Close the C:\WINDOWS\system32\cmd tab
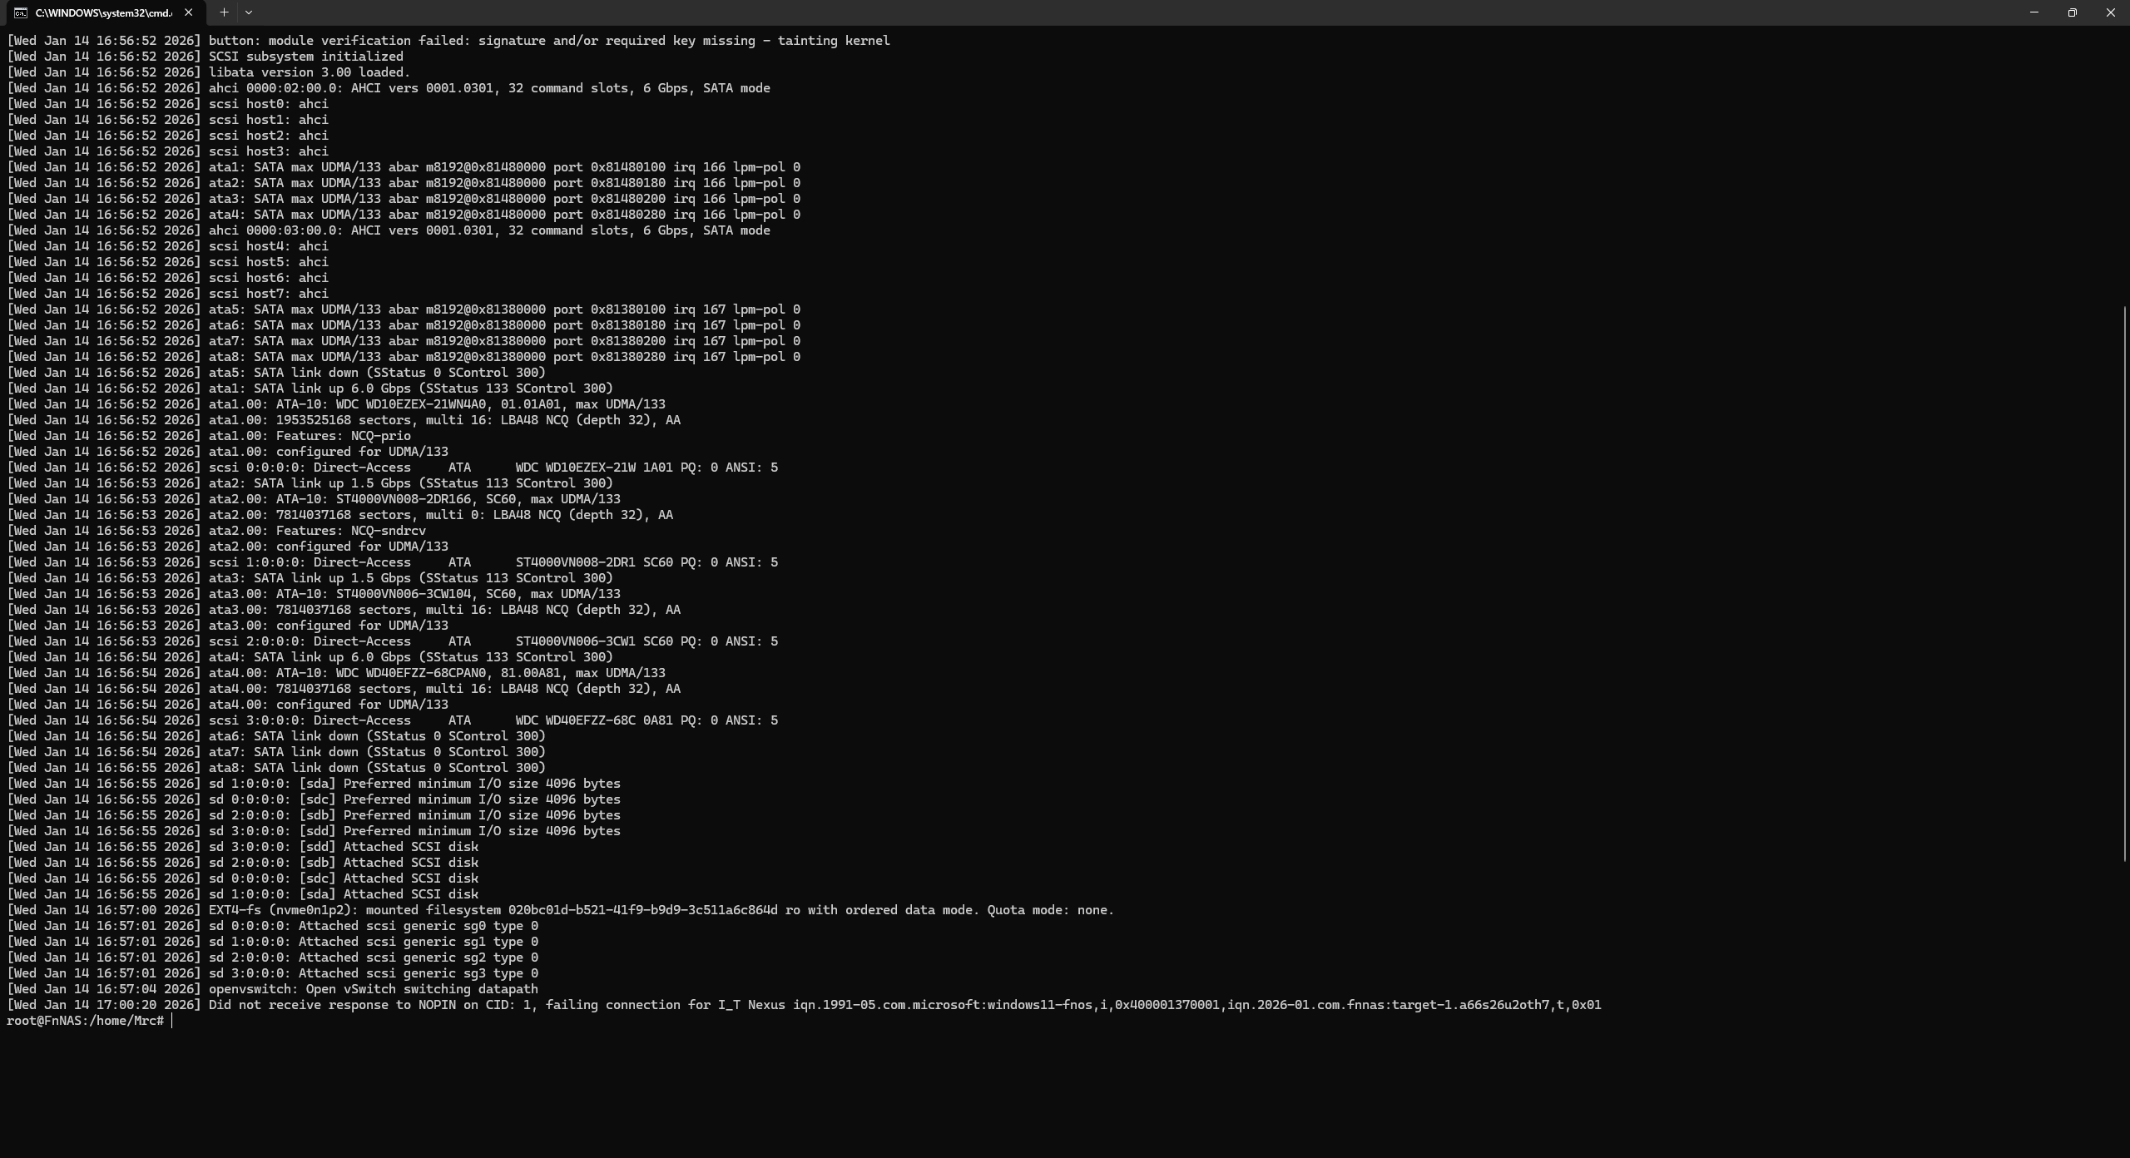2130x1158 pixels. pos(189,12)
